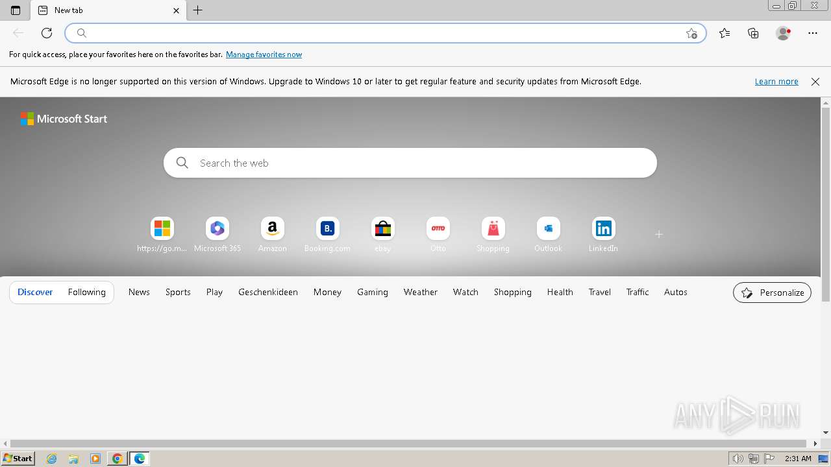Click the network tray icon

[754, 459]
